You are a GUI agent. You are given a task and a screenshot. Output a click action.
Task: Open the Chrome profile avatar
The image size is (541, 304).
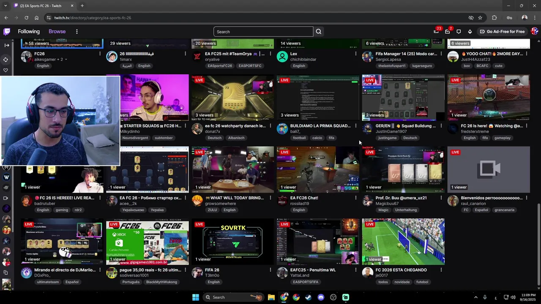pos(525,18)
